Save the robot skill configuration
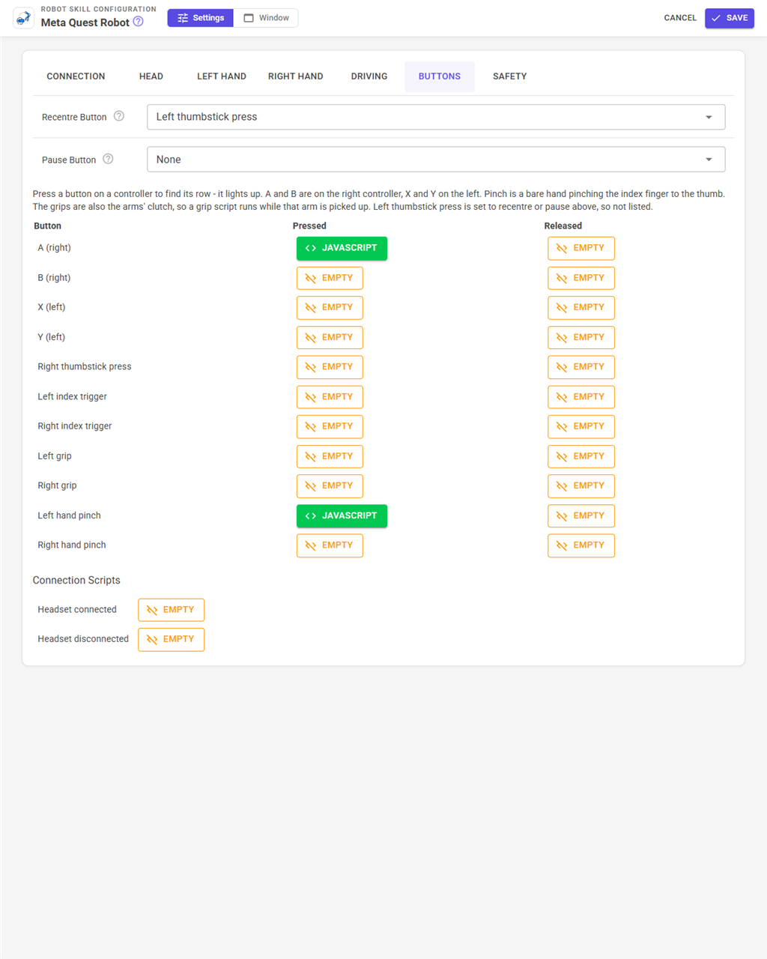The image size is (767, 959). point(730,18)
